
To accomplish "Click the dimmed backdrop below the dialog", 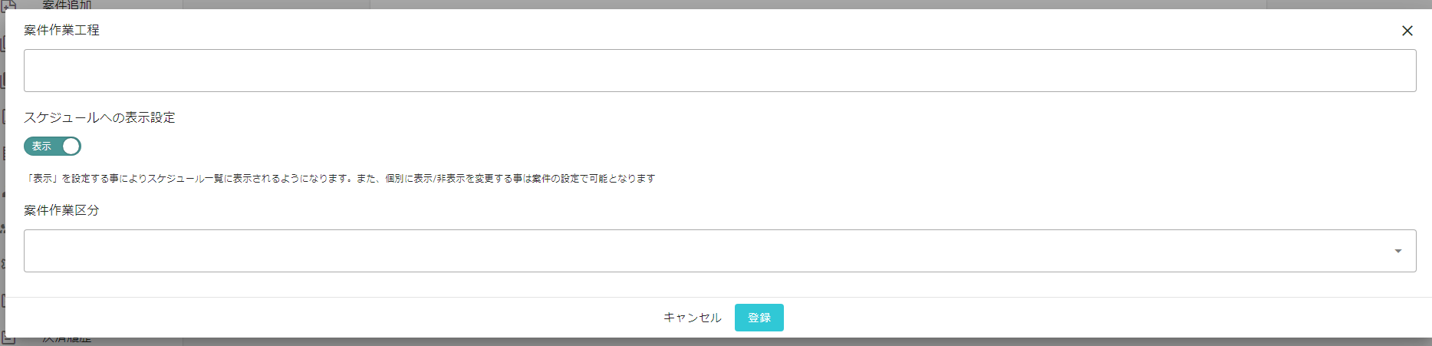I will tap(767, 342).
